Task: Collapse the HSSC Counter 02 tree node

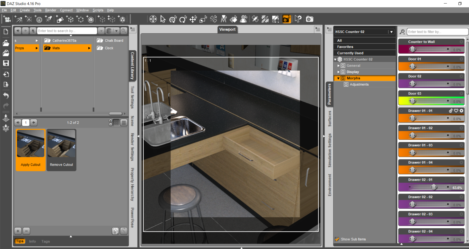Action: point(335,59)
